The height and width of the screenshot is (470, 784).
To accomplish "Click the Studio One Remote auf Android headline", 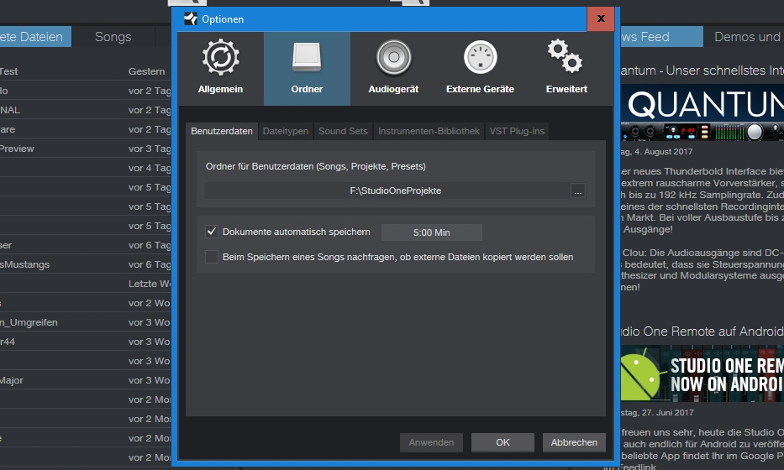I will [x=702, y=332].
